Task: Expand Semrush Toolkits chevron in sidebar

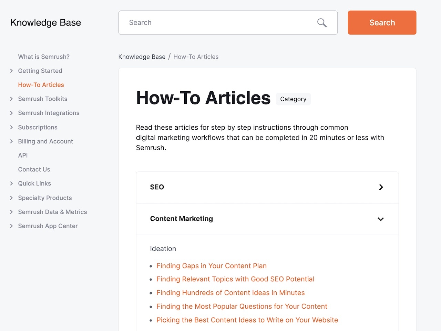Action: (11, 99)
